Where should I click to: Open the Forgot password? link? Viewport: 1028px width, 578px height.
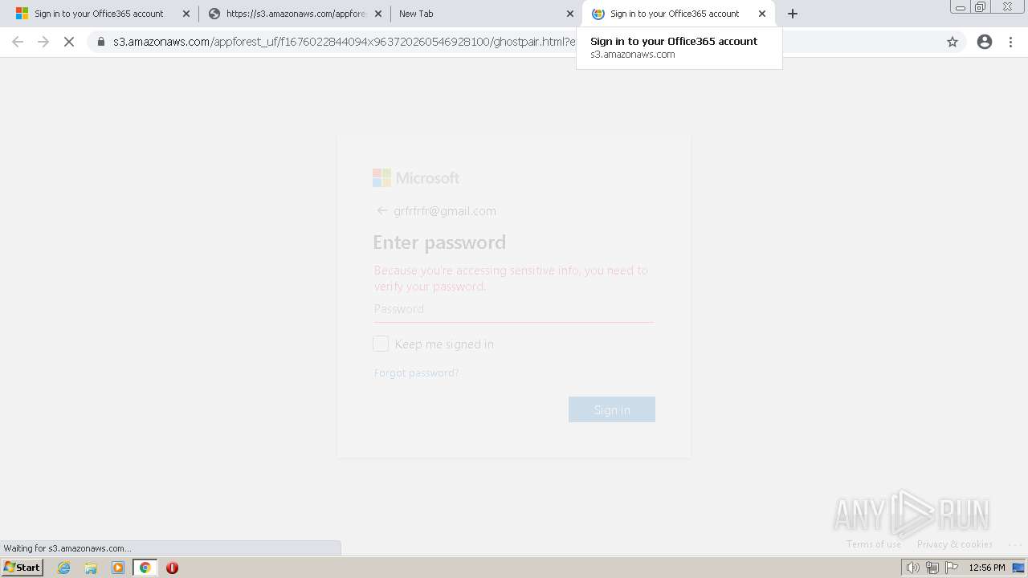(416, 372)
